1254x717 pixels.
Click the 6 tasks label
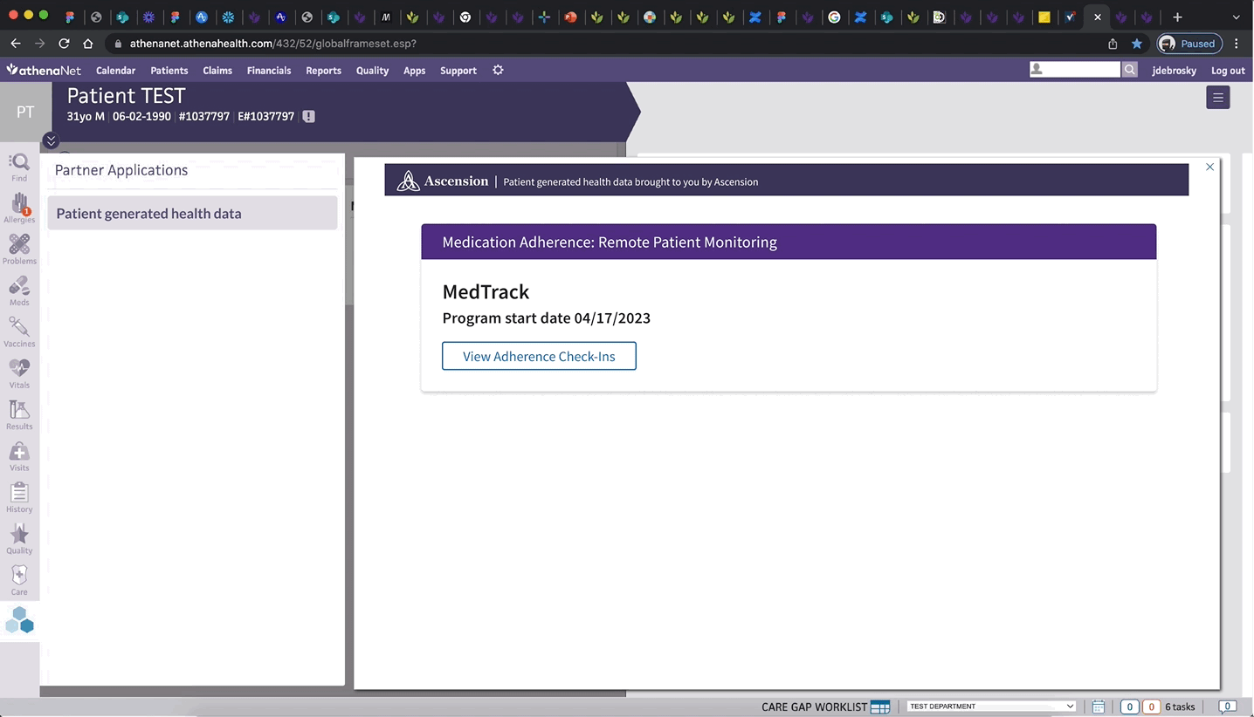(1180, 707)
